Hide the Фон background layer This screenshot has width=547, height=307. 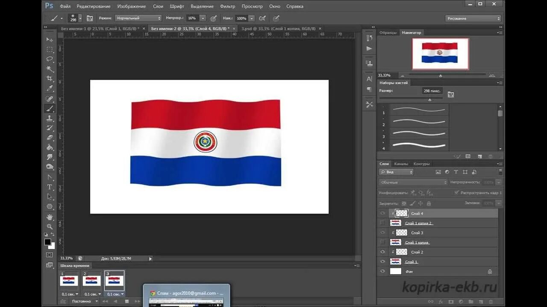(382, 271)
